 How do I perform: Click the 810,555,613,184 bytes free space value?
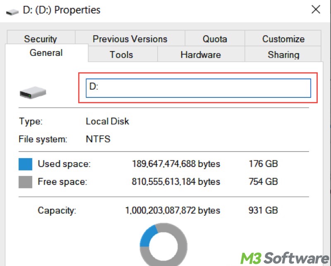point(176,182)
